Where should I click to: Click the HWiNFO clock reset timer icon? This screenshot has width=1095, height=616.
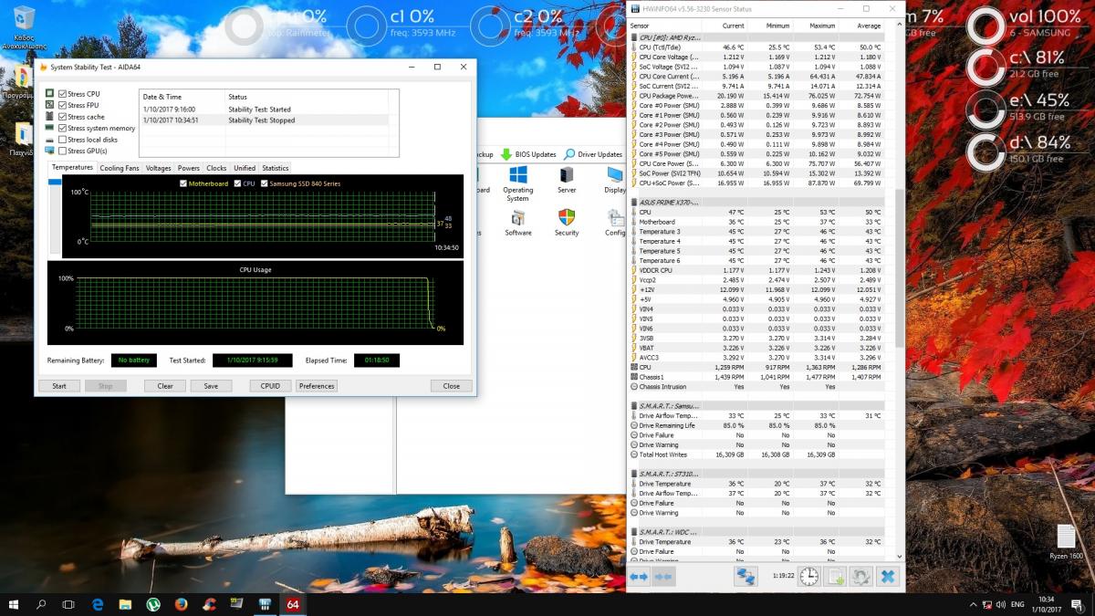pos(808,577)
